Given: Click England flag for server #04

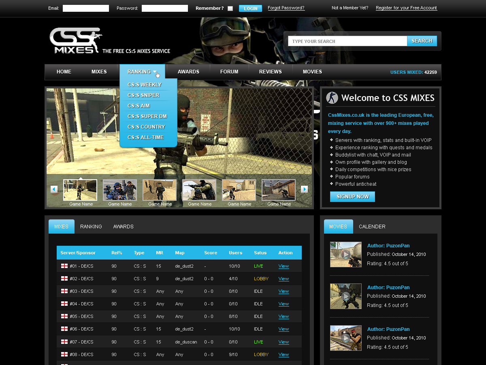Looking at the screenshot, I should tap(64, 304).
